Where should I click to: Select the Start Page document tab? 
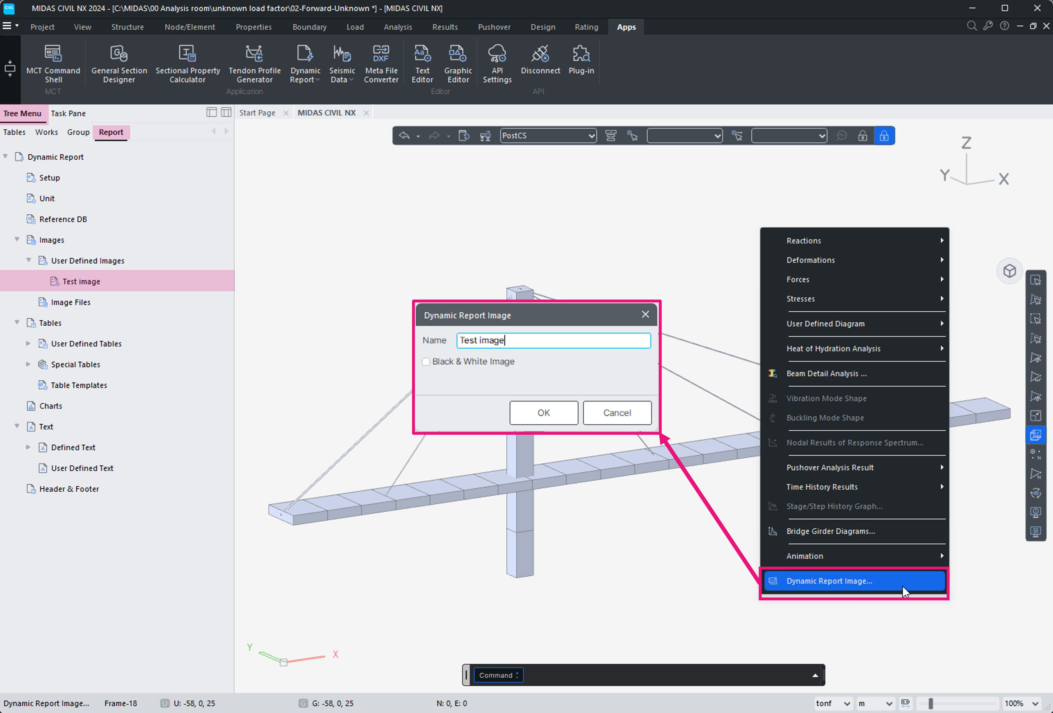[257, 112]
